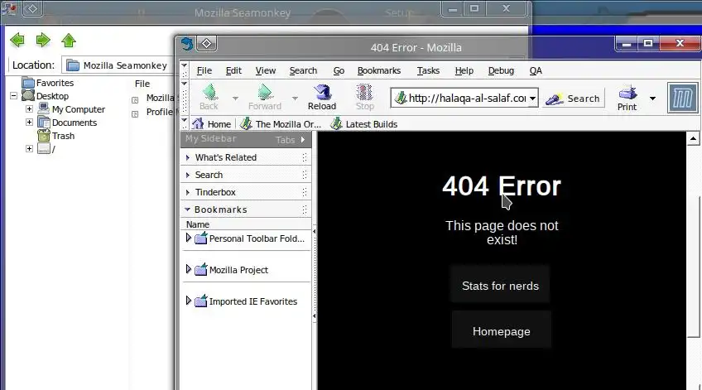Expand the Tinderbox sidebar panel
This screenshot has width=702, height=390.
(245, 192)
